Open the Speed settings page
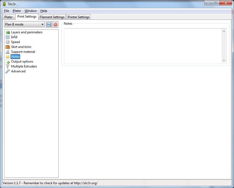 pyautogui.click(x=15, y=42)
